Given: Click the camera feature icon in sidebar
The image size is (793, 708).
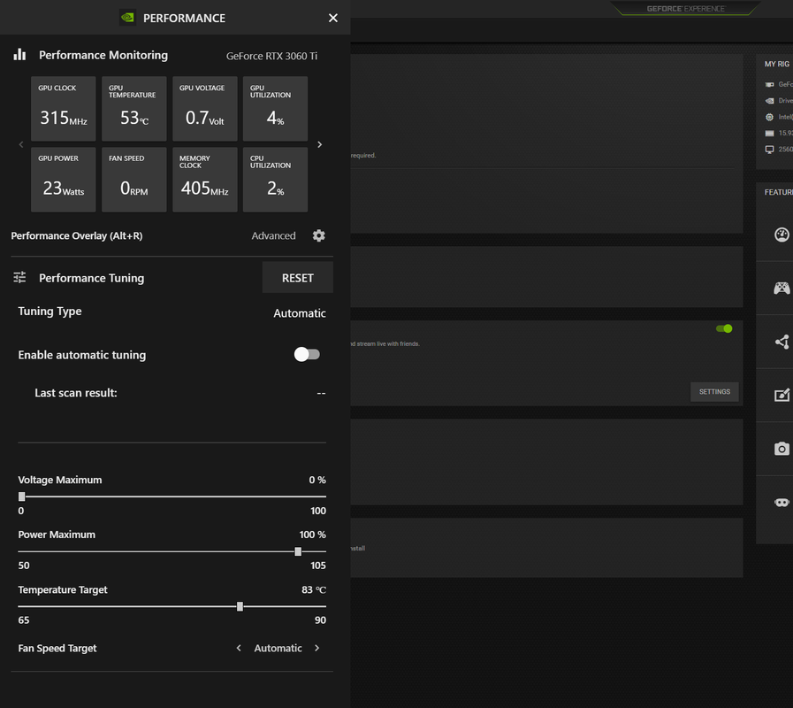Looking at the screenshot, I should [782, 449].
